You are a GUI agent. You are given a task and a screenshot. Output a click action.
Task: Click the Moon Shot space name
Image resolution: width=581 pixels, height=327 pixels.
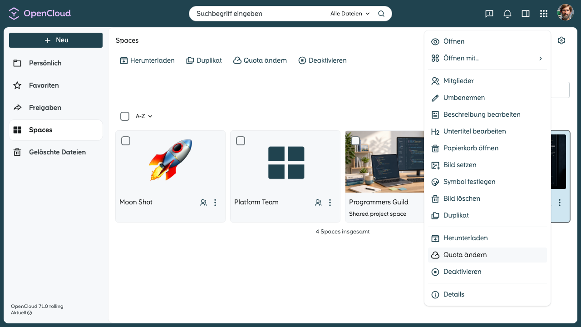point(136,202)
